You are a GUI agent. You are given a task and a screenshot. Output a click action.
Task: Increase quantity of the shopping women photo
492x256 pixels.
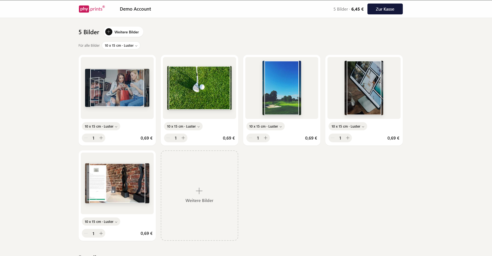click(101, 138)
